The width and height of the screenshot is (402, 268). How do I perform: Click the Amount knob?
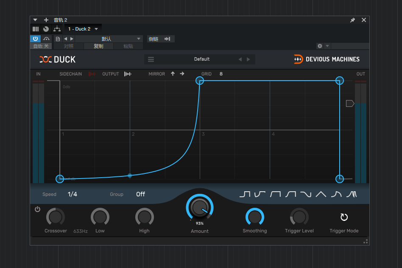(199, 207)
